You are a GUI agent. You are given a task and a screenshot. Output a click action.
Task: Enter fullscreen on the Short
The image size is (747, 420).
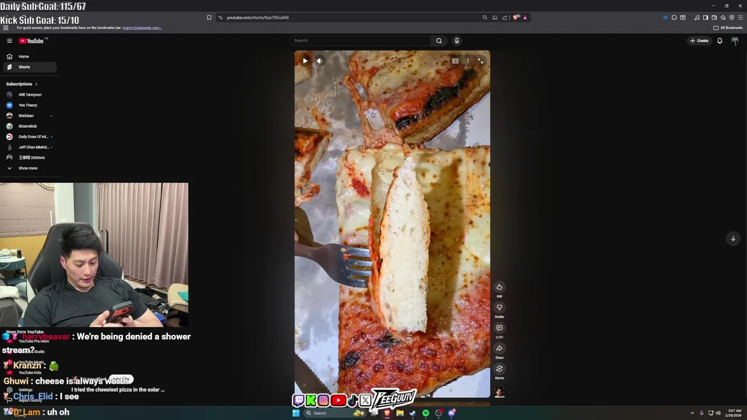click(x=480, y=61)
